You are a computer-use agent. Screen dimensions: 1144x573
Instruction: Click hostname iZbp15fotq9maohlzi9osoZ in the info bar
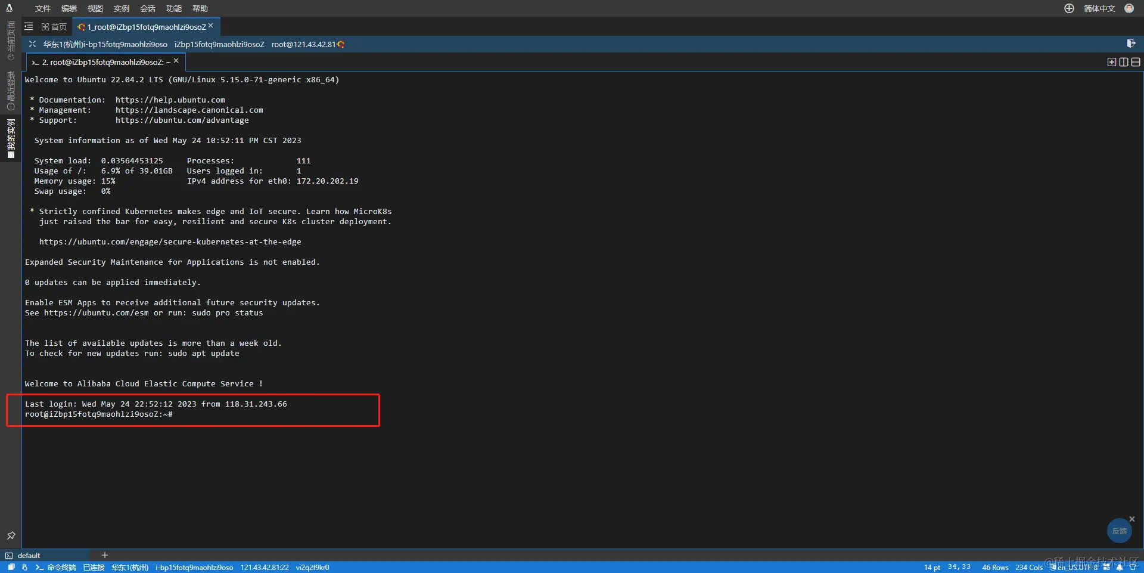point(219,45)
